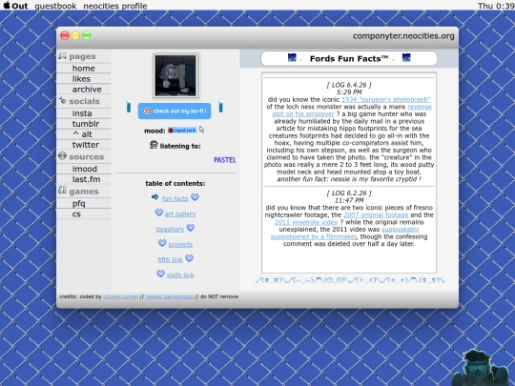Open the beastiary link
The width and height of the screenshot is (515, 386).
[x=170, y=229]
